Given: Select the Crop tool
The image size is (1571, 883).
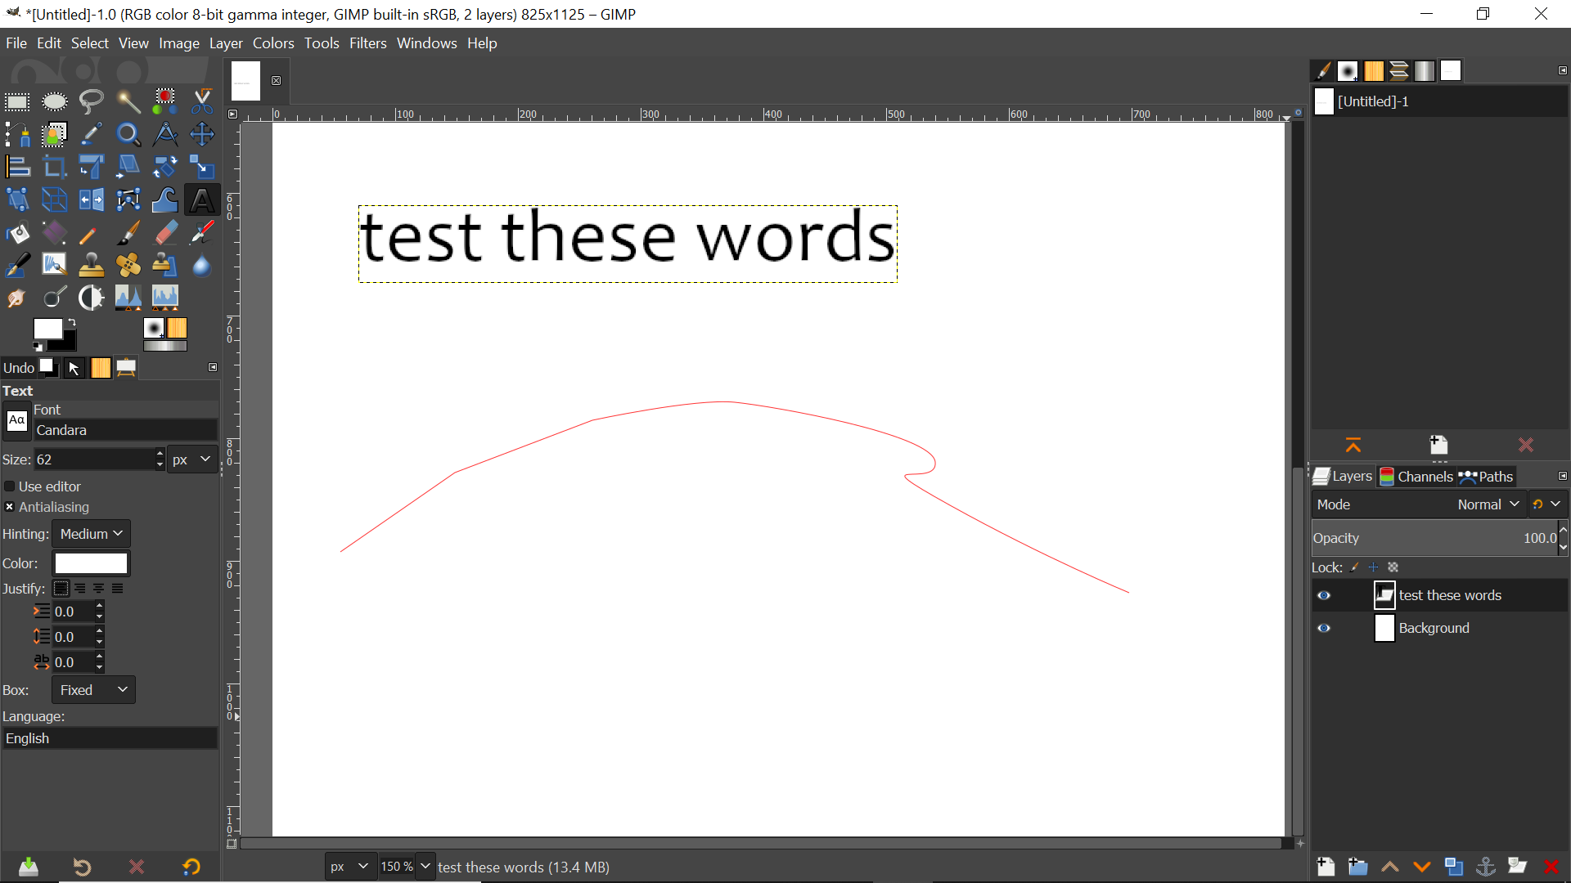Looking at the screenshot, I should point(54,167).
